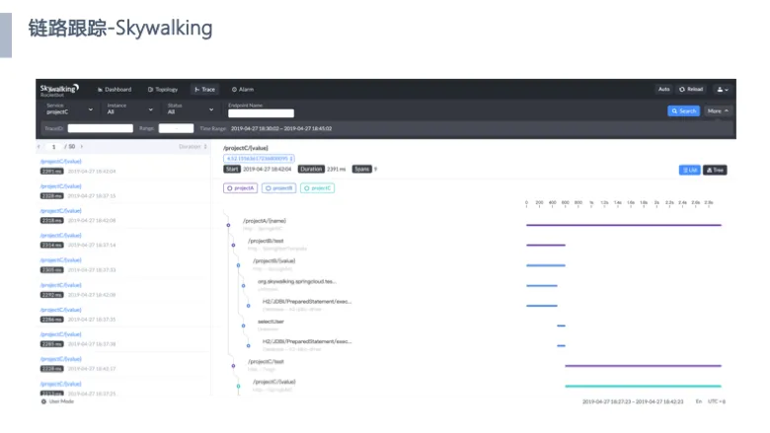
Task: Toggle the projectA service legend tag
Action: (x=241, y=188)
